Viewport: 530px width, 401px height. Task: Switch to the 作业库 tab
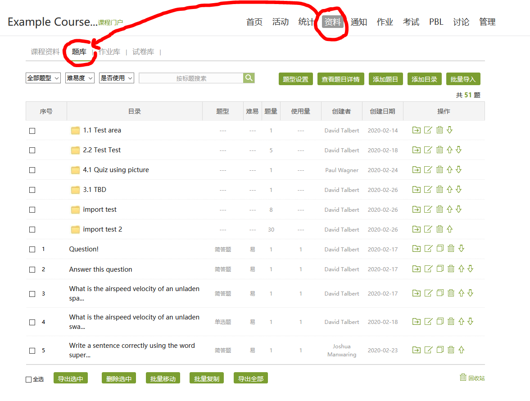point(109,52)
